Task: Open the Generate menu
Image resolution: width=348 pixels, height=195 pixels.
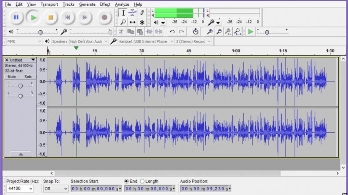Action: pos(87,4)
